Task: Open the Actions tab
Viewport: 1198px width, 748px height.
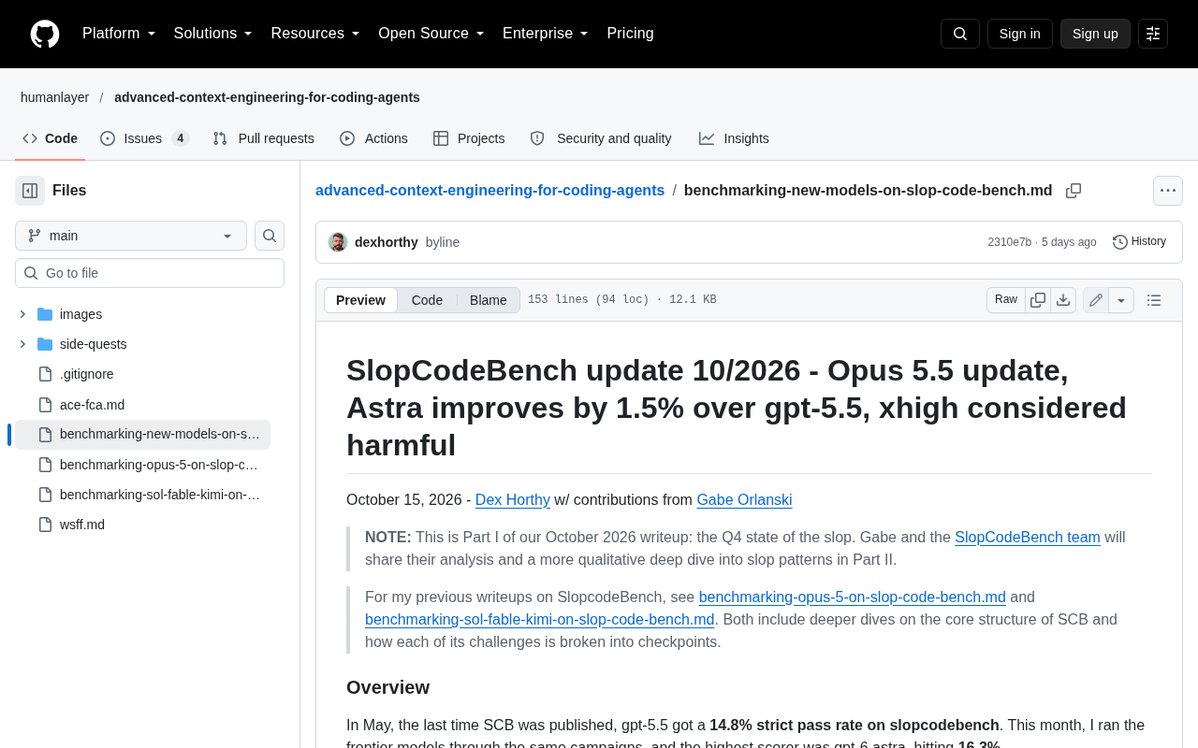Action: (373, 138)
